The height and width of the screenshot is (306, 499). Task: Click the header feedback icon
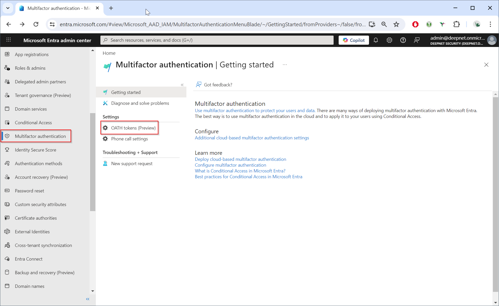(x=417, y=40)
